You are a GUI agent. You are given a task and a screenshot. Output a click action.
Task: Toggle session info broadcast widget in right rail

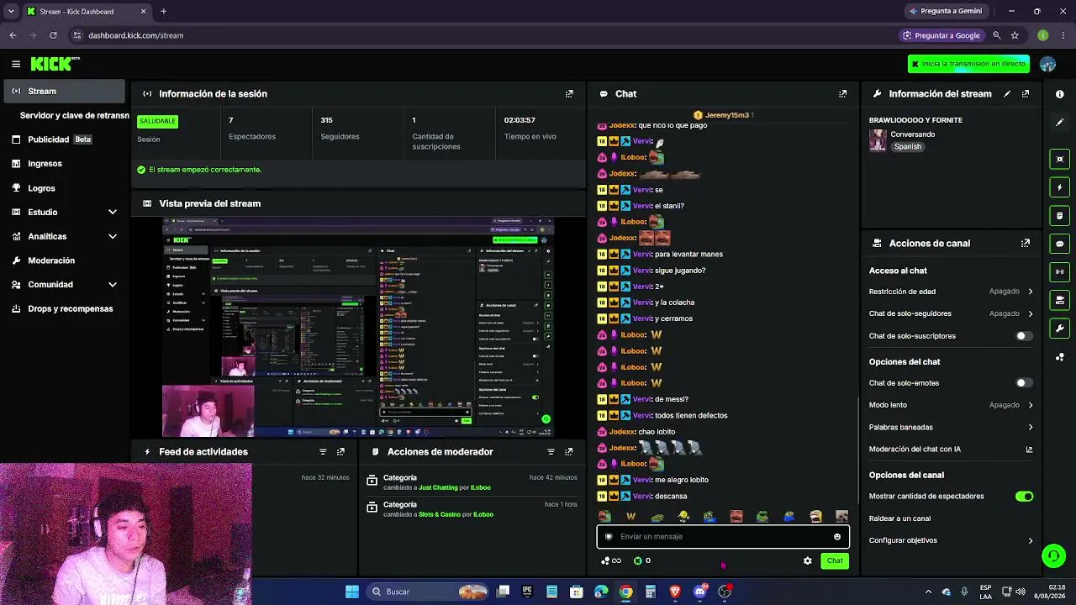click(x=1059, y=271)
